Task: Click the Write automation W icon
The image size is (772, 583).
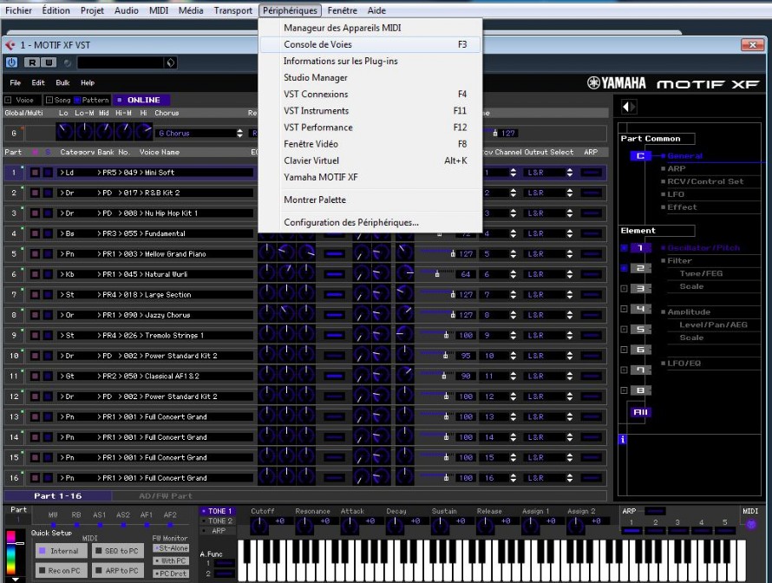Action: click(49, 62)
